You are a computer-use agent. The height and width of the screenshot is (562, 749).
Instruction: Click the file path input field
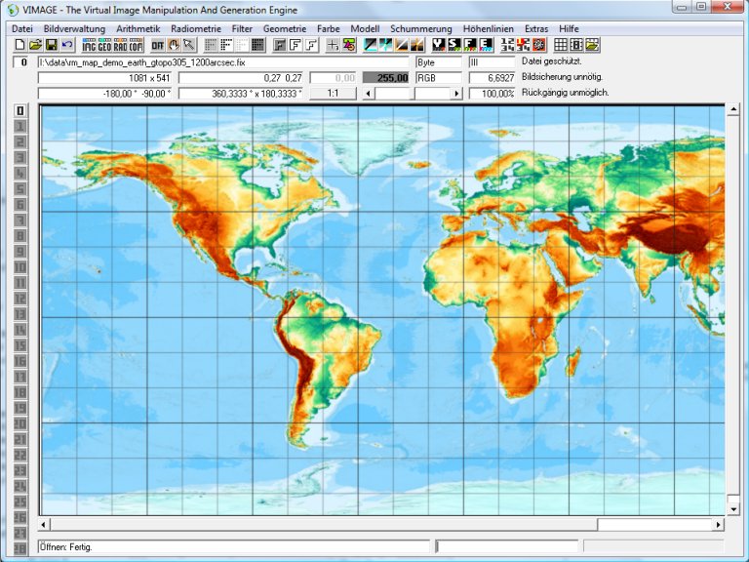pos(224,62)
